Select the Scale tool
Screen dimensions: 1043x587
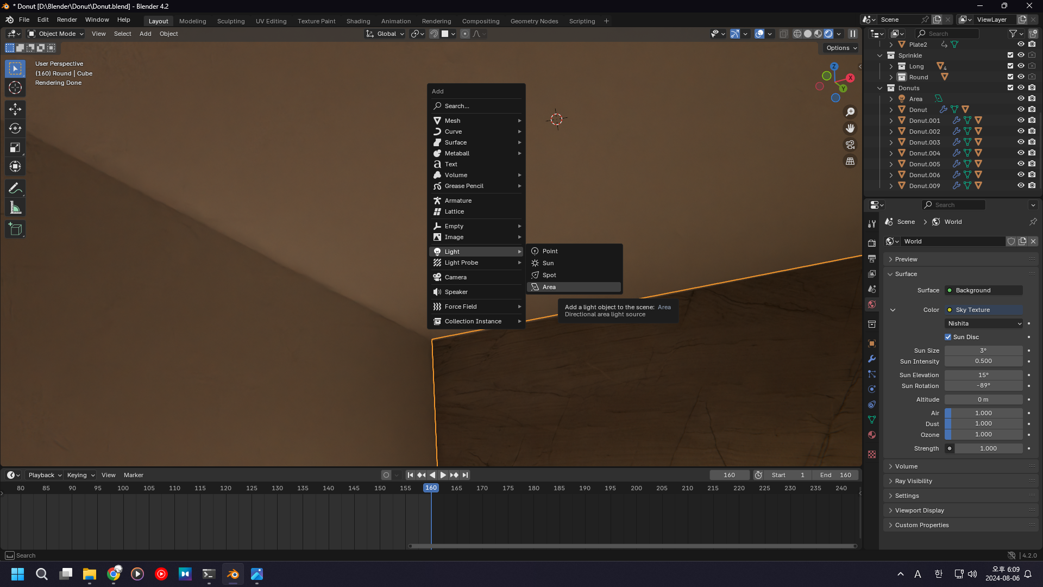pyautogui.click(x=15, y=148)
